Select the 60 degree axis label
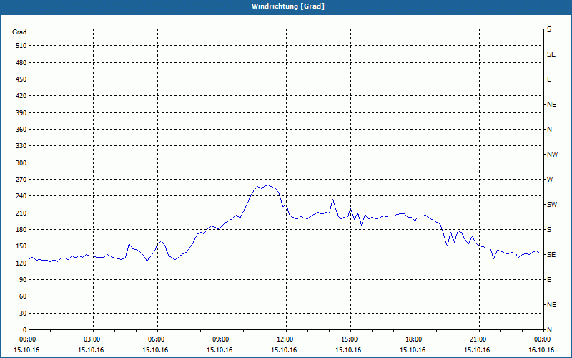Image resolution: width=572 pixels, height=358 pixels. 23,296
